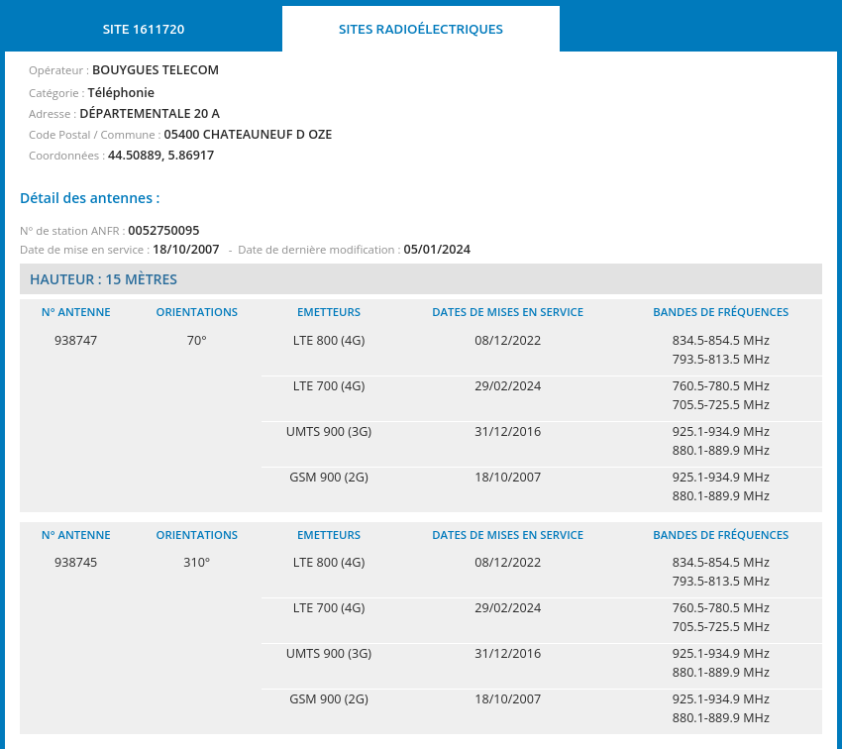Click first table's BANDES DE FRÉQUENCES header
The width and height of the screenshot is (842, 749).
[x=720, y=312]
